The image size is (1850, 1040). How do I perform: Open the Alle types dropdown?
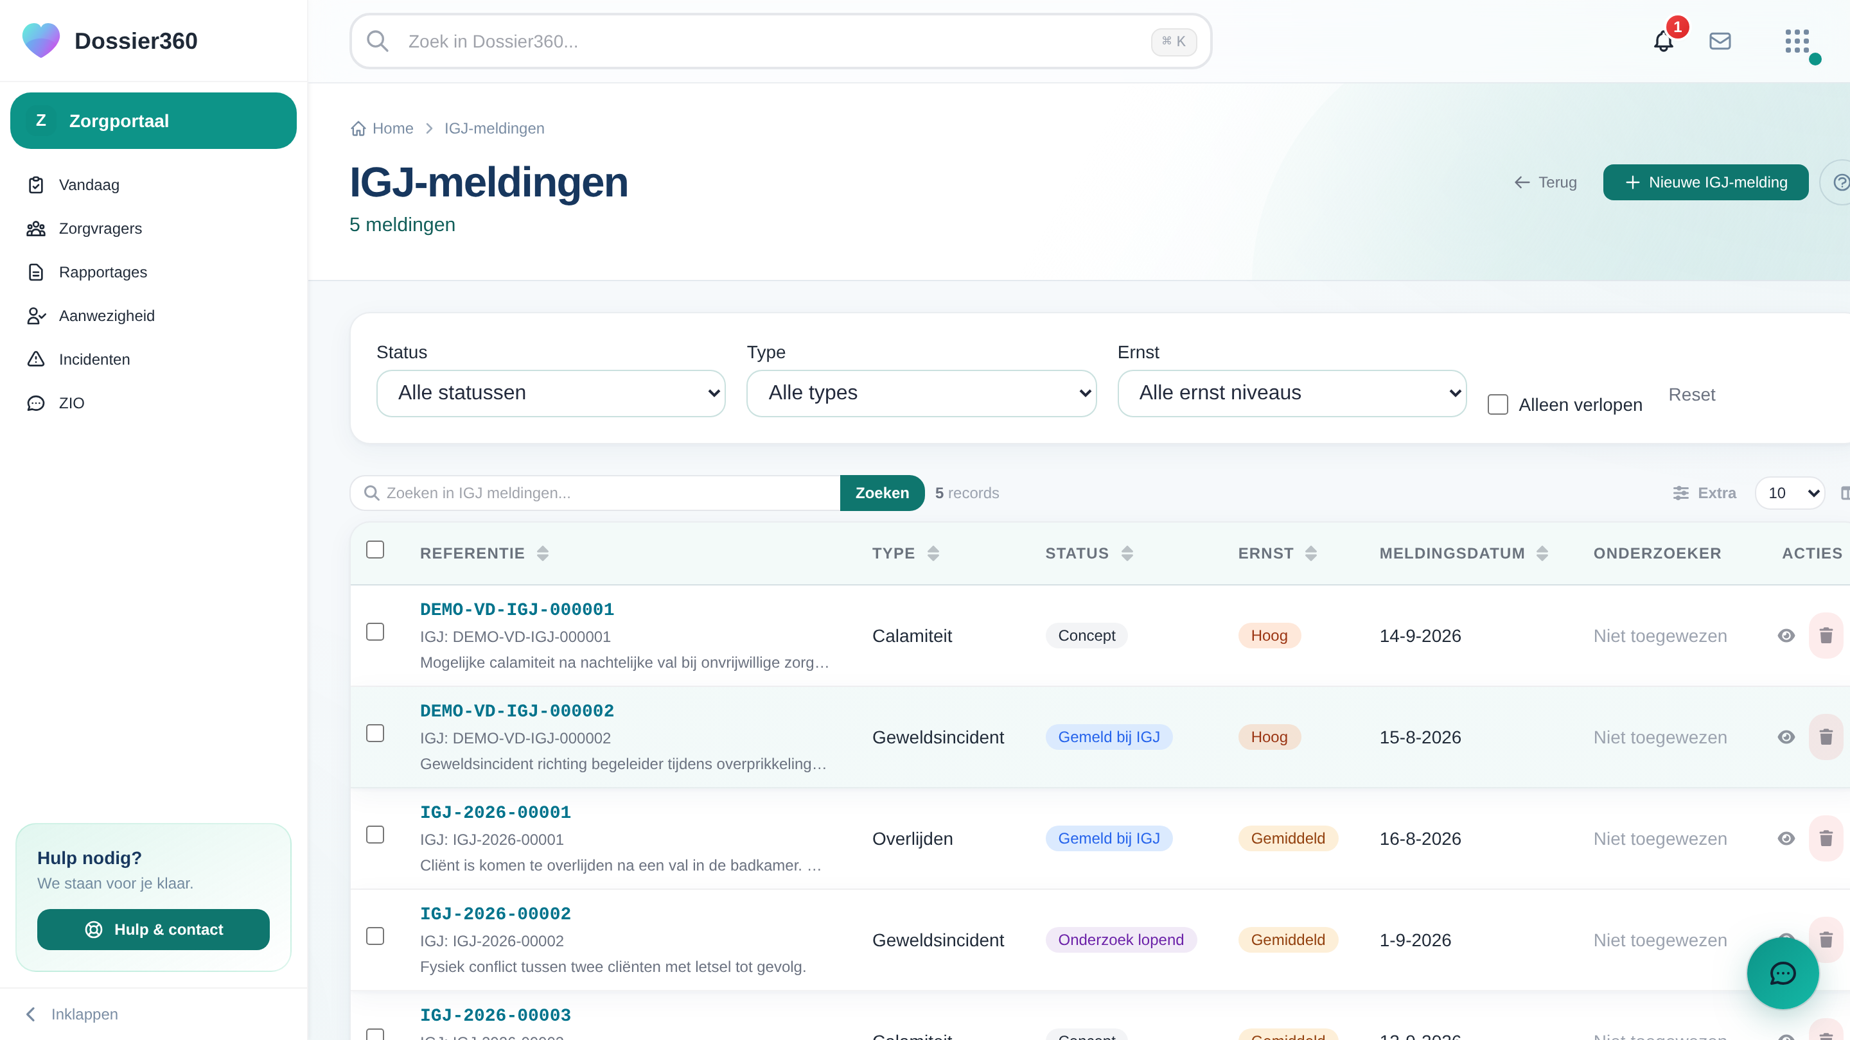pos(921,394)
